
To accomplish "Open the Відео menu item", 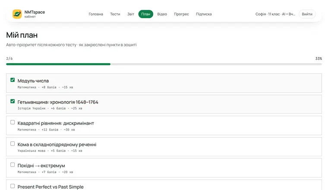I will (x=162, y=14).
